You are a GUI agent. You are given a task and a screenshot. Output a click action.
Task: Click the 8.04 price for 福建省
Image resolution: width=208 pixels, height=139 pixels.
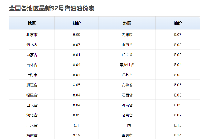tap(77, 95)
